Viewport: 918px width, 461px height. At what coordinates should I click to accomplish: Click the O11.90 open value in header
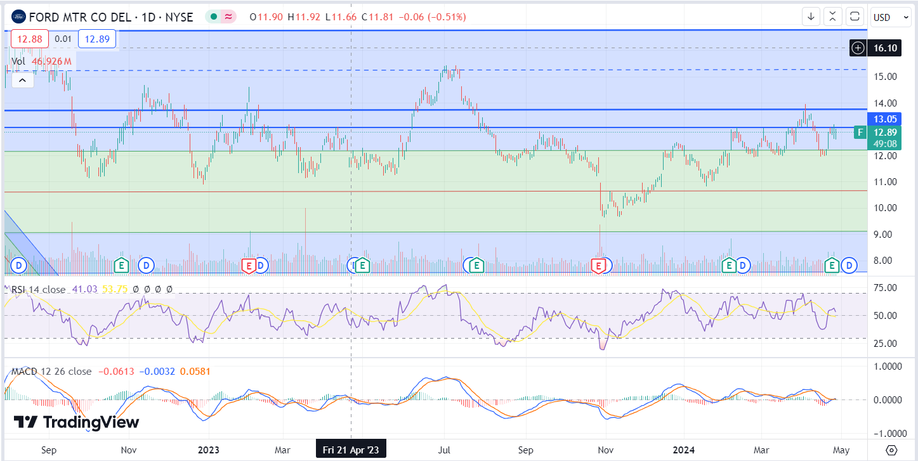click(267, 17)
